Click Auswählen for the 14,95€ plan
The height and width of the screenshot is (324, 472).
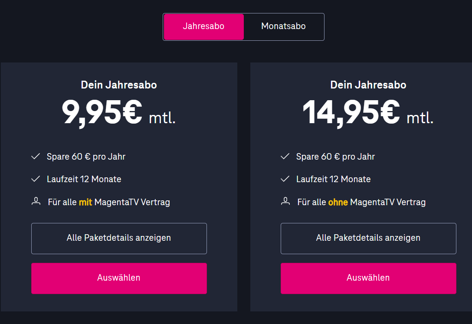coord(368,278)
